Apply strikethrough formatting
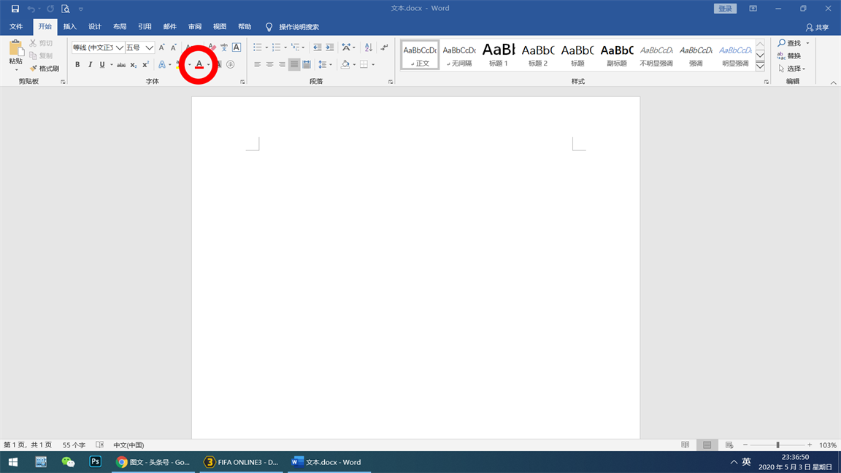841x473 pixels. 121,65
